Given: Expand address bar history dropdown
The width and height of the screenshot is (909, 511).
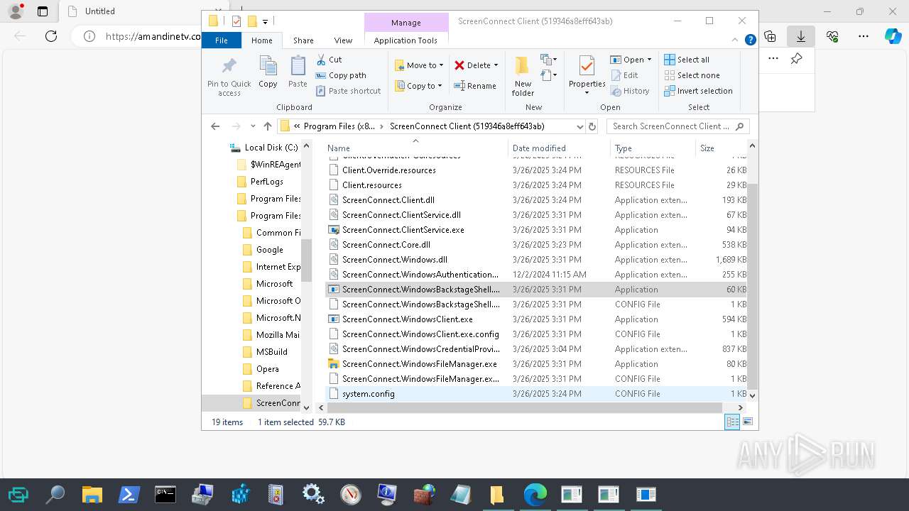Looking at the screenshot, I should (579, 126).
